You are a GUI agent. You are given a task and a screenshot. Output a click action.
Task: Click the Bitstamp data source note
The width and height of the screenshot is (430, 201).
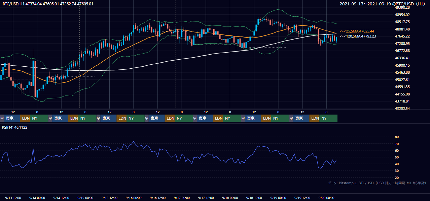(x=377, y=183)
